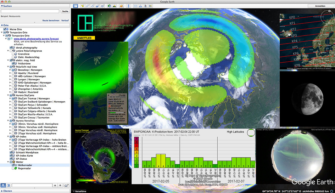
Task: Collapse the Temporäre Orte top folder
Action: coord(2,33)
